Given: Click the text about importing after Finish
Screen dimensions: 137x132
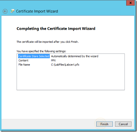Looking at the screenshot, I should [48, 42].
